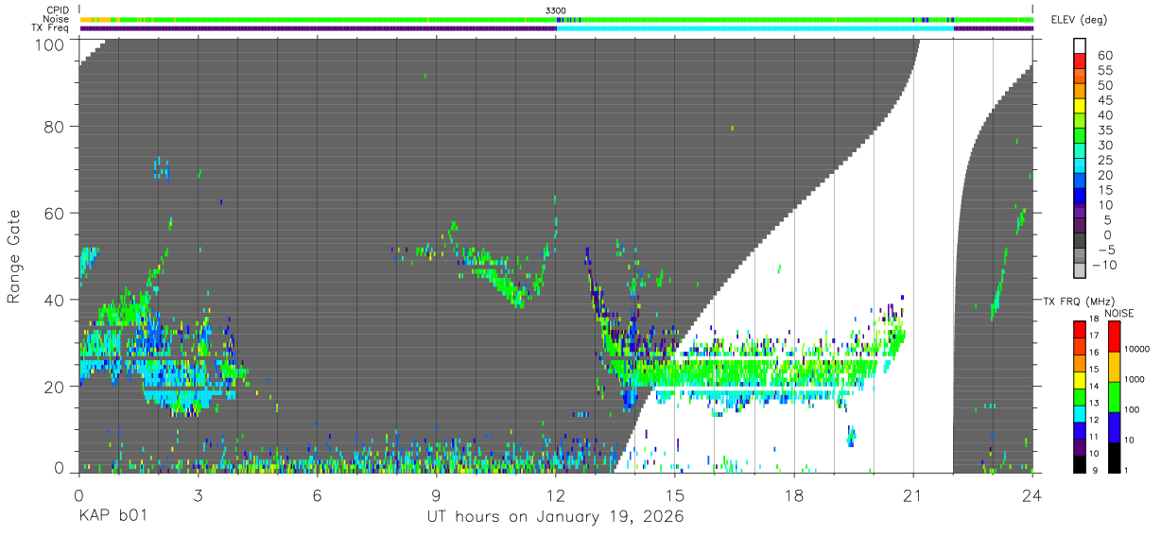Select the 35 label in ELEV legend
Viewport: 1161px width, 536px height.
pyautogui.click(x=1104, y=130)
